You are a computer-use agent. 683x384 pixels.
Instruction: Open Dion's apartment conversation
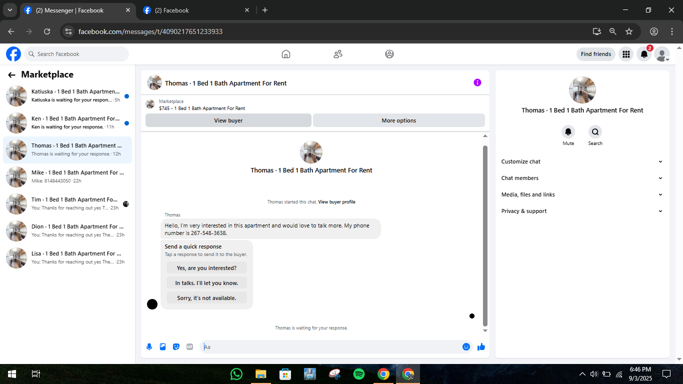tap(67, 231)
